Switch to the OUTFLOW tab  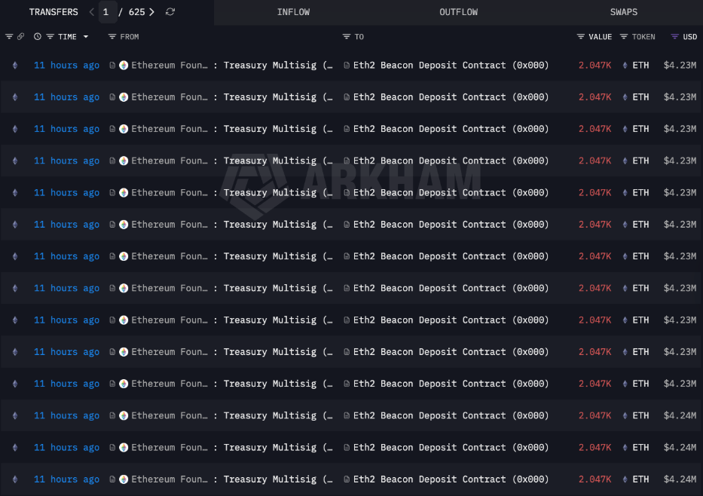(458, 12)
